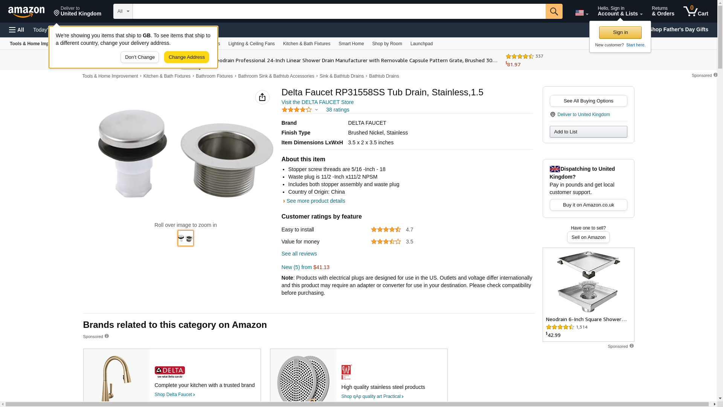This screenshot has height=407, width=723.
Task: Click the share icon above the product image
Action: (x=262, y=97)
